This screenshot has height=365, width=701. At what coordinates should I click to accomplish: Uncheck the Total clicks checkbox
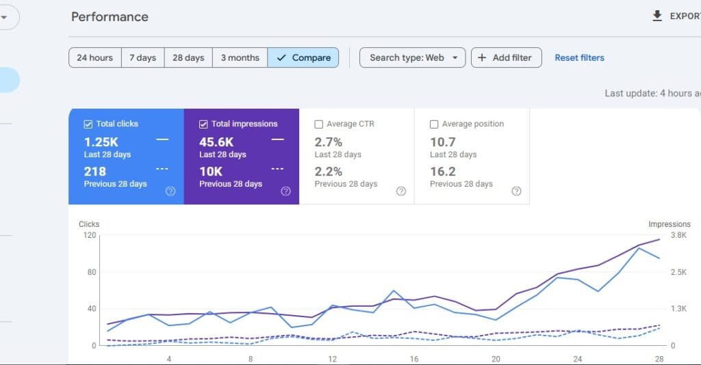(x=88, y=124)
